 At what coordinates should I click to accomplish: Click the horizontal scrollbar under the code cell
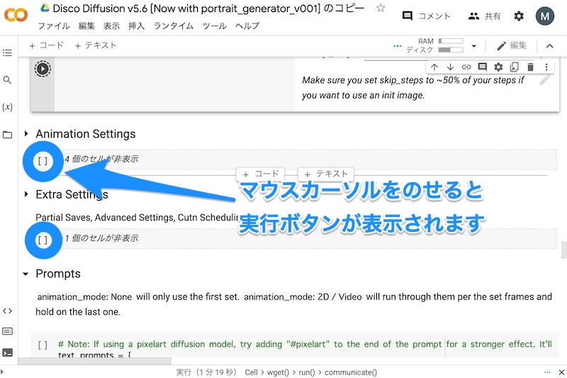pos(95,361)
